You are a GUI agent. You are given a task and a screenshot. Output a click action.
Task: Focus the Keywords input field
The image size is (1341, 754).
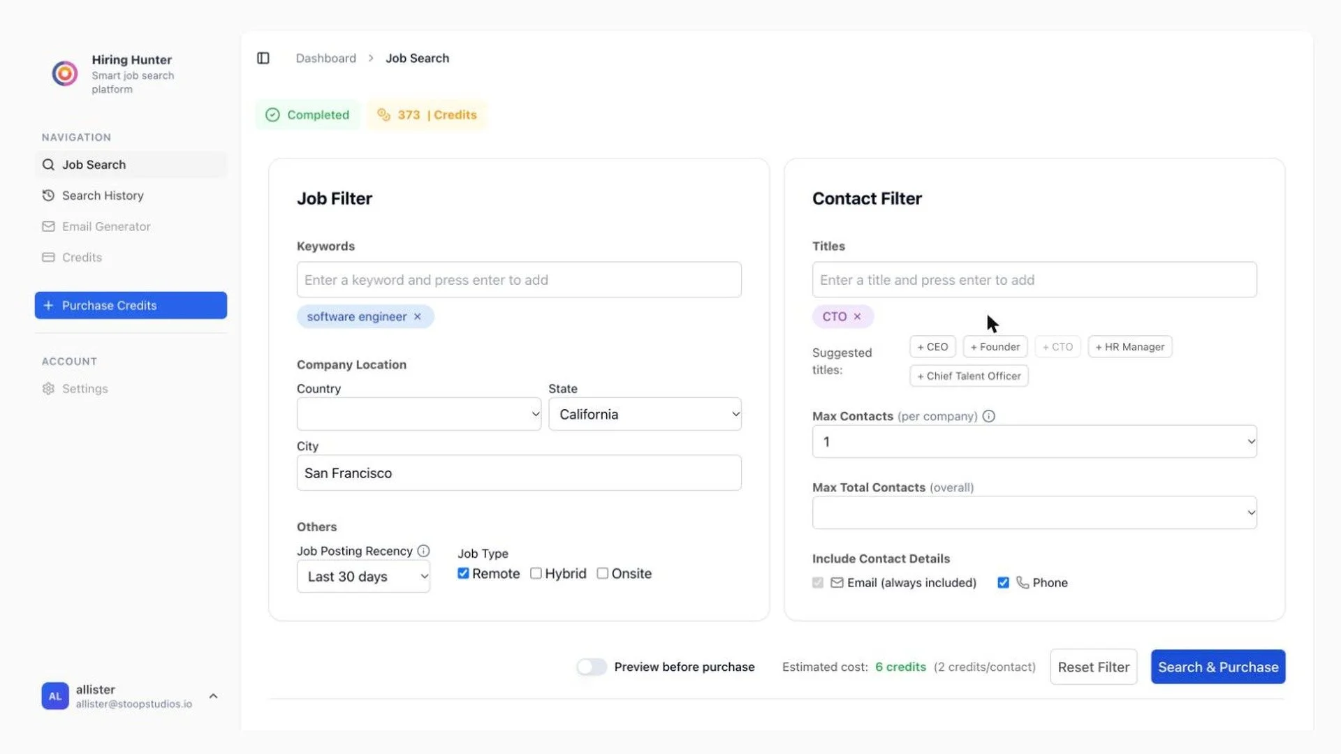(519, 280)
